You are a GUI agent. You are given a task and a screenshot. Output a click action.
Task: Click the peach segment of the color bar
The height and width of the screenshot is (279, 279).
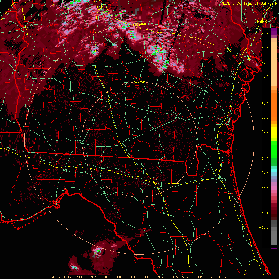tap(274, 64)
